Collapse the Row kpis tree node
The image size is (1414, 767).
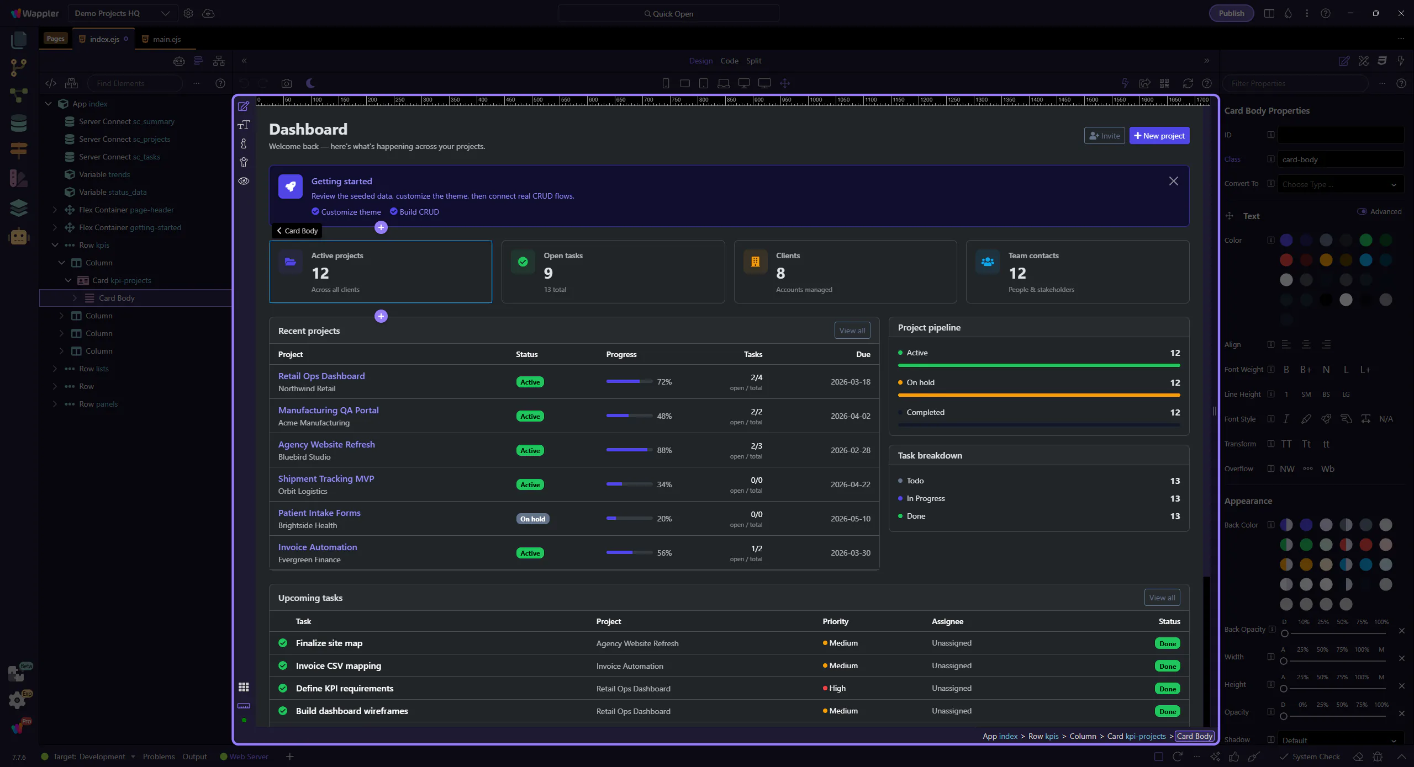coord(55,245)
